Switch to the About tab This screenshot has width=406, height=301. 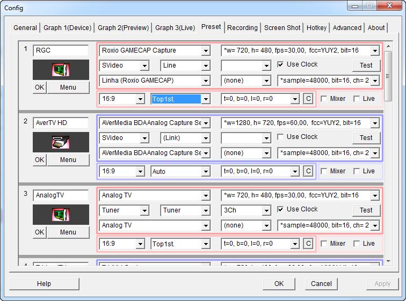coord(376,28)
